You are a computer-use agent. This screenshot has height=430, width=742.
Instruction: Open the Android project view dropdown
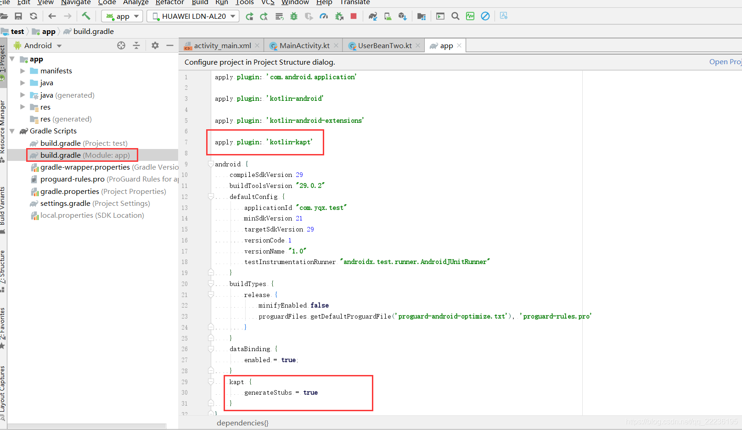click(x=38, y=46)
